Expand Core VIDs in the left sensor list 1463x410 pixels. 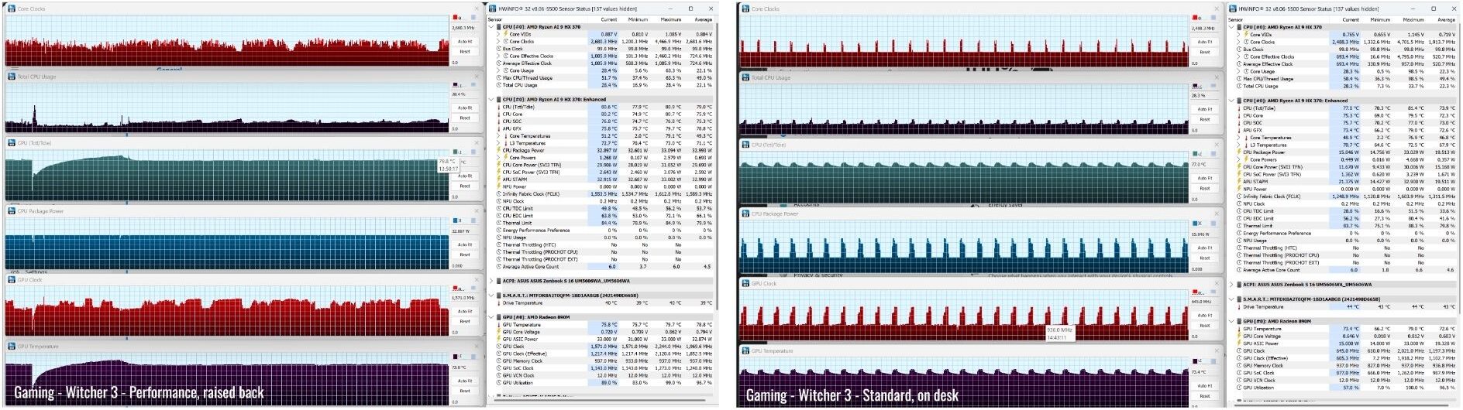click(498, 34)
